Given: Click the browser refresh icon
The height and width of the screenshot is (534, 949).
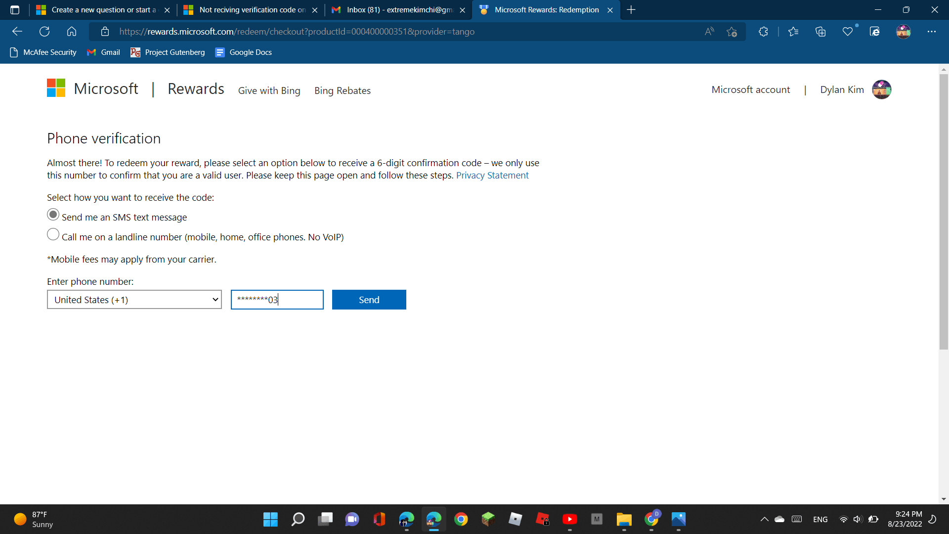Looking at the screenshot, I should coord(44,32).
